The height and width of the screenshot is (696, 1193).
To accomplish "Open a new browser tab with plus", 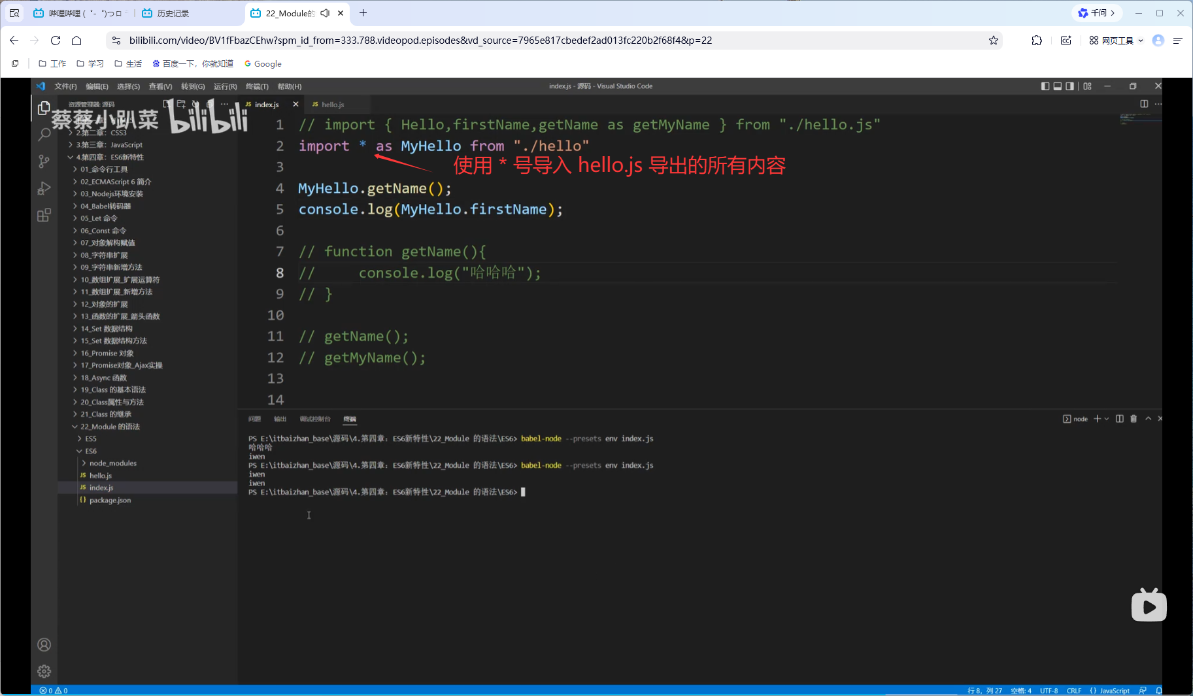I will pos(363,13).
